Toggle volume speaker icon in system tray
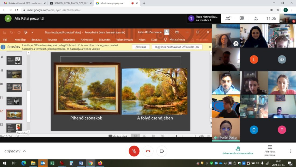The image size is (296, 167). click(258, 163)
